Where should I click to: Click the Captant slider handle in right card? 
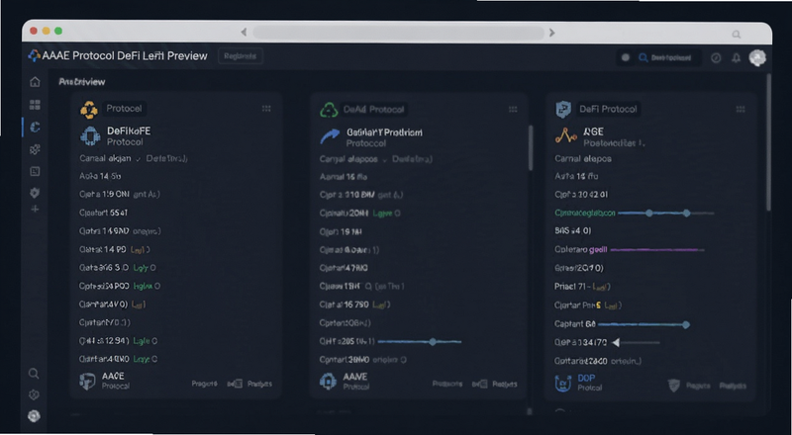coord(685,324)
